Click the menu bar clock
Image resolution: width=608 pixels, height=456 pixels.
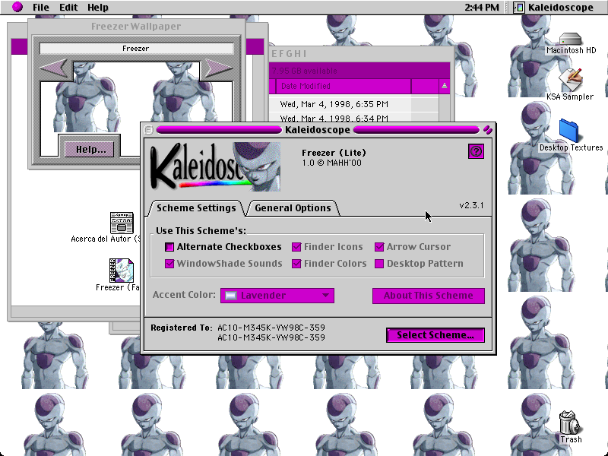pos(481,8)
